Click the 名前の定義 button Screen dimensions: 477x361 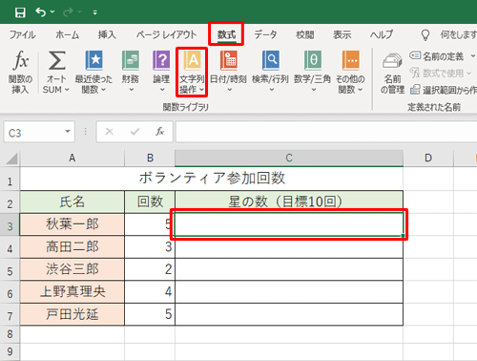pos(437,56)
